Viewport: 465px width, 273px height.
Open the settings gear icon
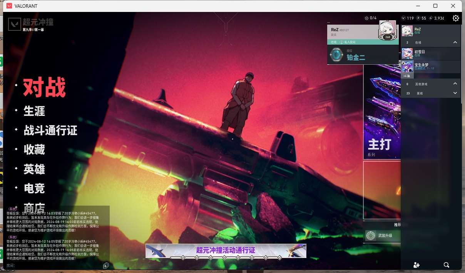456,18
